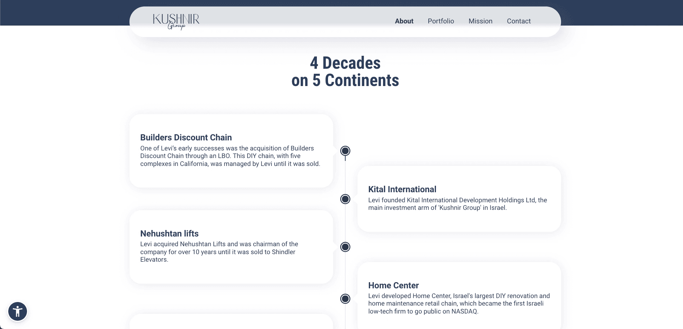Select the Builders Discount Chain timeline dot
The image size is (683, 329).
pos(345,151)
